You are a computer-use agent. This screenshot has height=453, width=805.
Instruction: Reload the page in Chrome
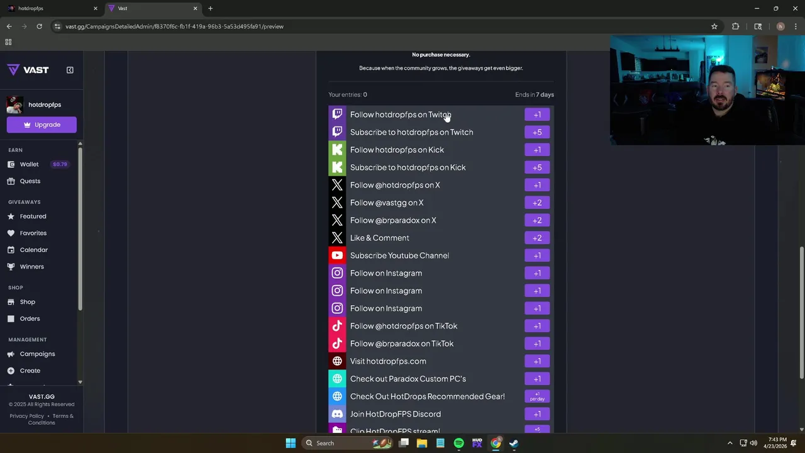pos(39,26)
